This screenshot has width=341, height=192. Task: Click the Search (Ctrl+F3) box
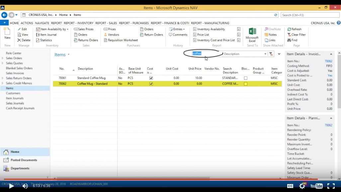[310, 15]
